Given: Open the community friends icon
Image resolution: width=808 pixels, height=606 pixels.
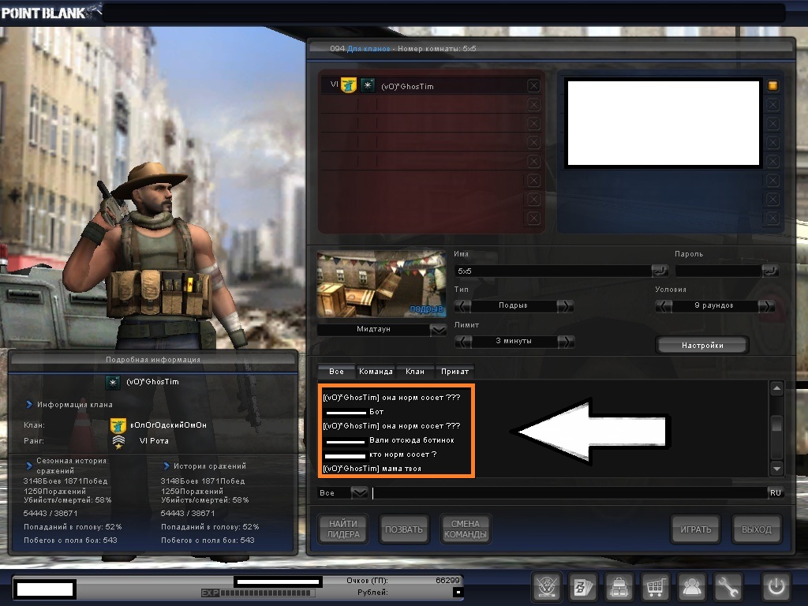Looking at the screenshot, I should [692, 587].
